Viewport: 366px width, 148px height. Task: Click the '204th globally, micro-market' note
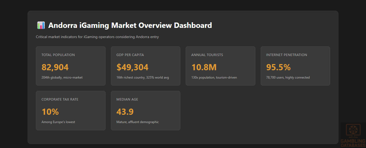coord(62,77)
